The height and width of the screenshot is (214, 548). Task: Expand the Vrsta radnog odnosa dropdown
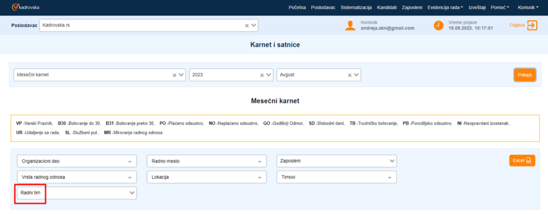tap(77, 177)
